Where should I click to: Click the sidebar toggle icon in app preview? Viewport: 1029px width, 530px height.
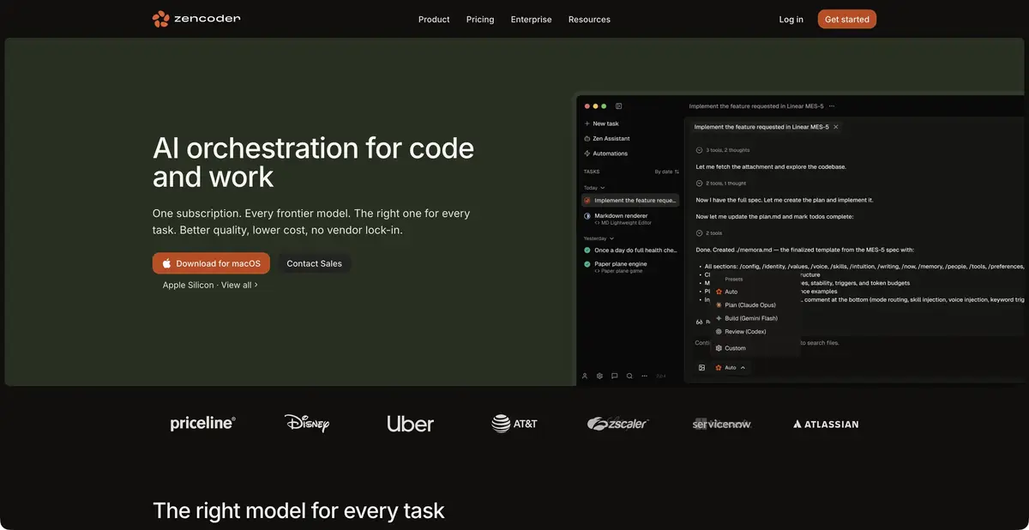click(618, 106)
